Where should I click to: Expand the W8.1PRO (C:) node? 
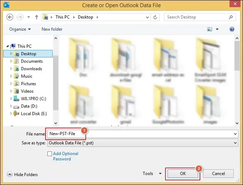coord(11,98)
